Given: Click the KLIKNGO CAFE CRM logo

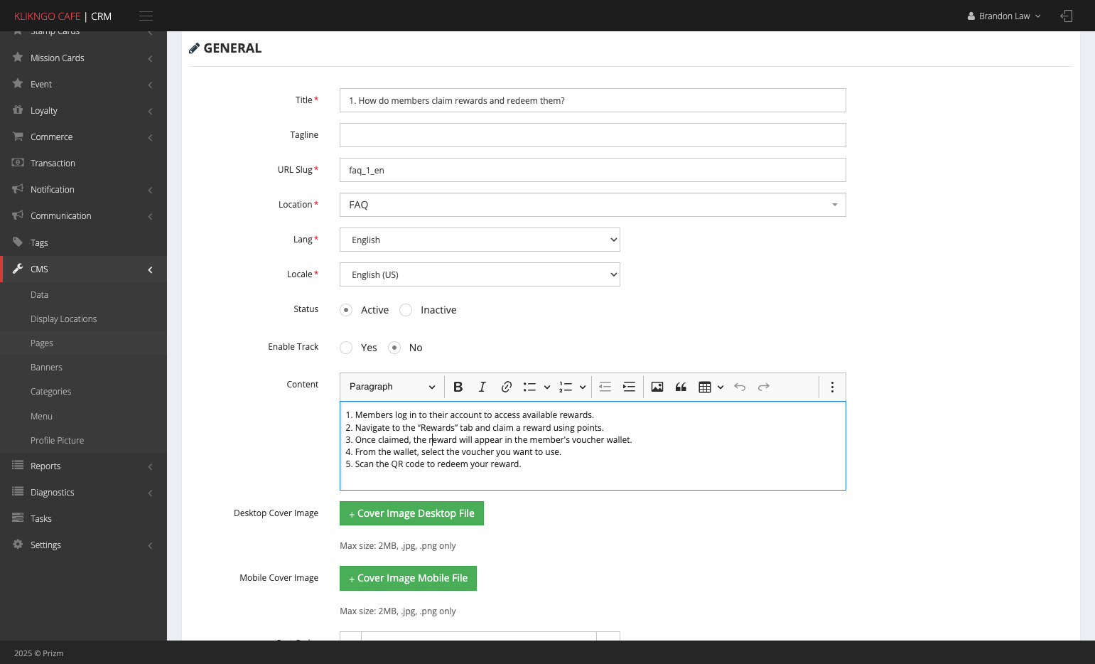Looking at the screenshot, I should pyautogui.click(x=63, y=16).
